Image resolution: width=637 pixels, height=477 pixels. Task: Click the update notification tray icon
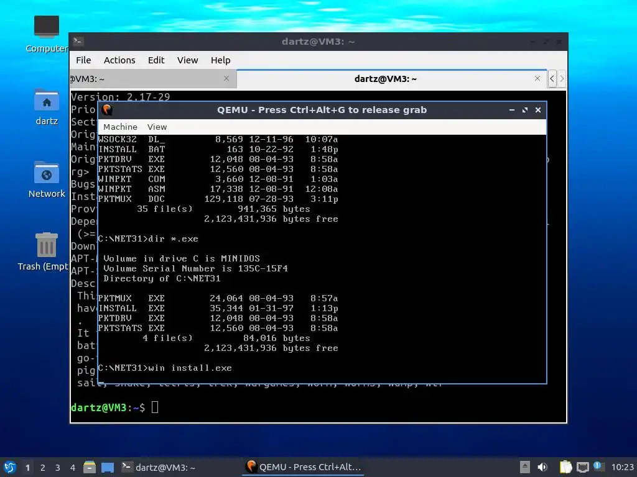(x=598, y=466)
